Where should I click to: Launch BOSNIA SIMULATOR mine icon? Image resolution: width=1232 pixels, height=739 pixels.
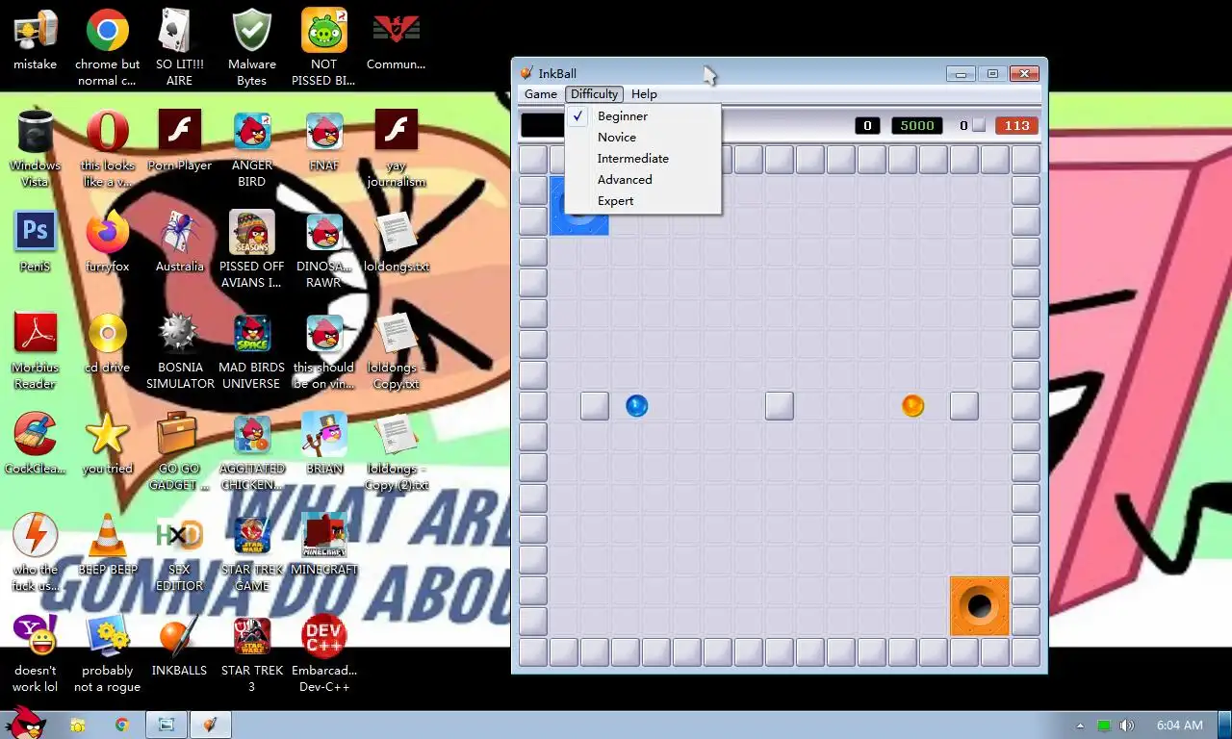click(x=180, y=349)
